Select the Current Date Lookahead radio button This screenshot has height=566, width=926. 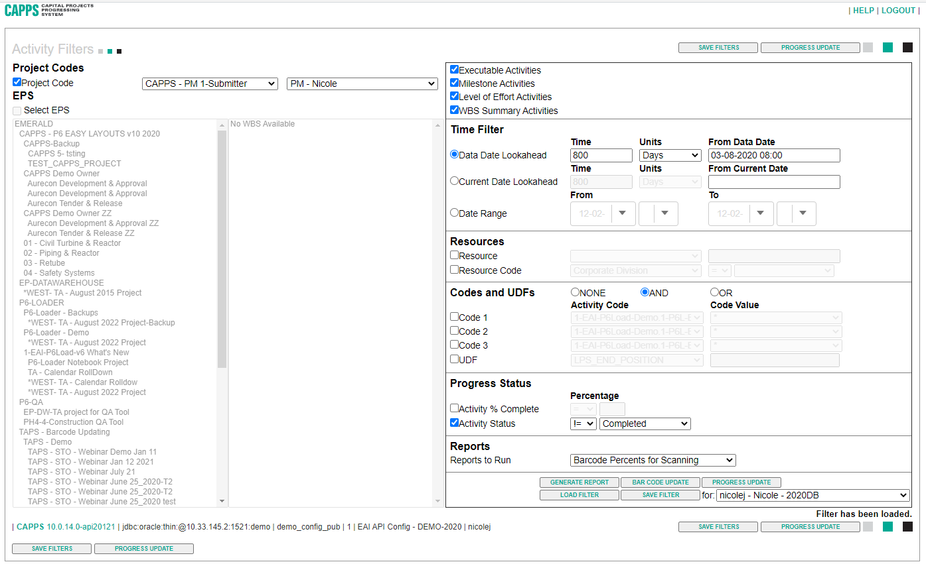tap(454, 181)
